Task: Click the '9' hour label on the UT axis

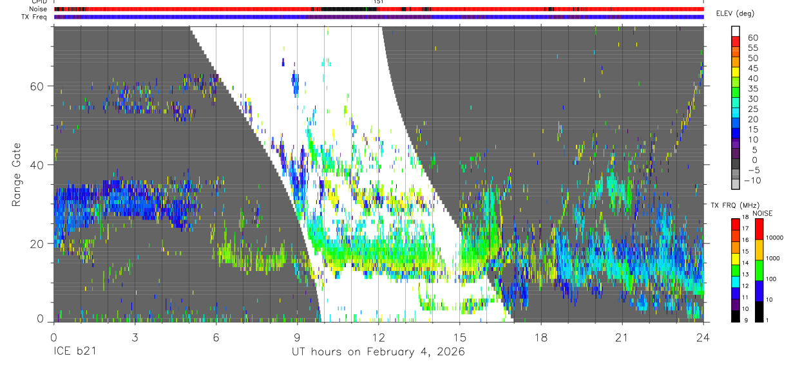Action: tap(297, 337)
